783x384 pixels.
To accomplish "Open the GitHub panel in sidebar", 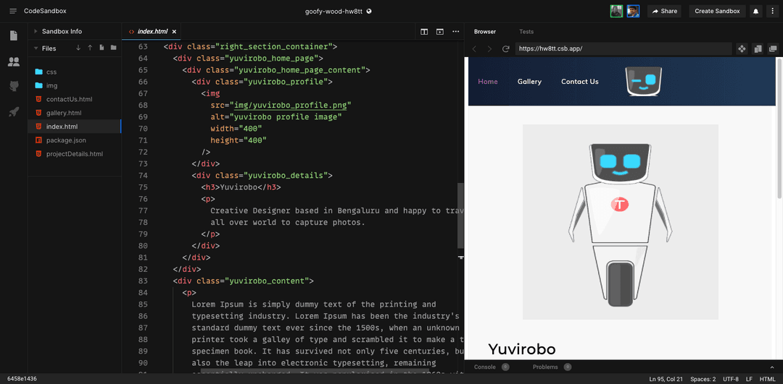I will (13, 86).
